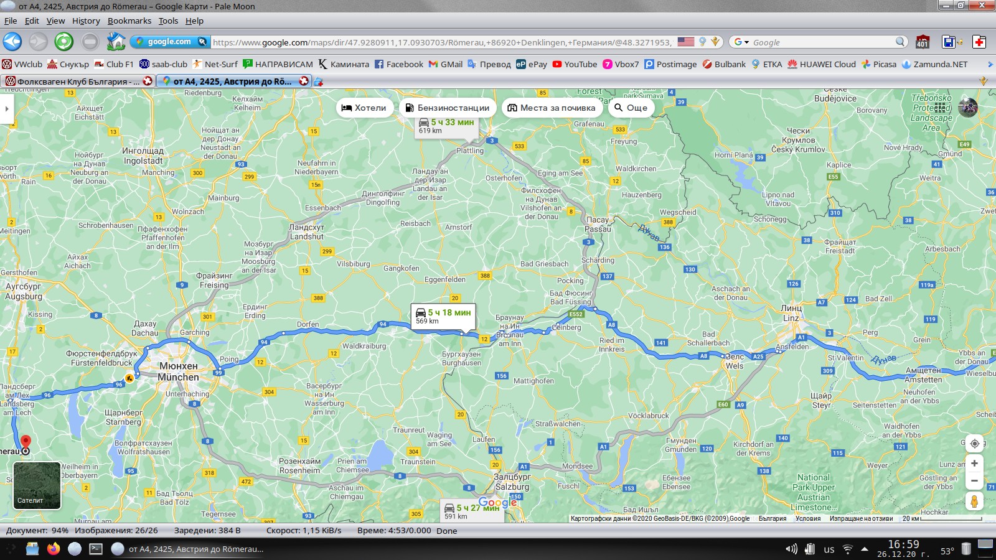Image resolution: width=996 pixels, height=560 pixels.
Task: Zoom out on the map
Action: (974, 480)
